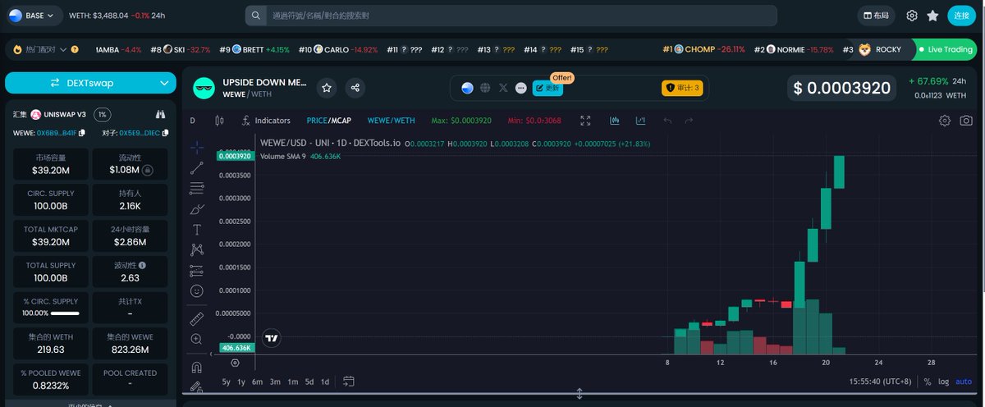Toggle the magnet mode tool

[197, 367]
